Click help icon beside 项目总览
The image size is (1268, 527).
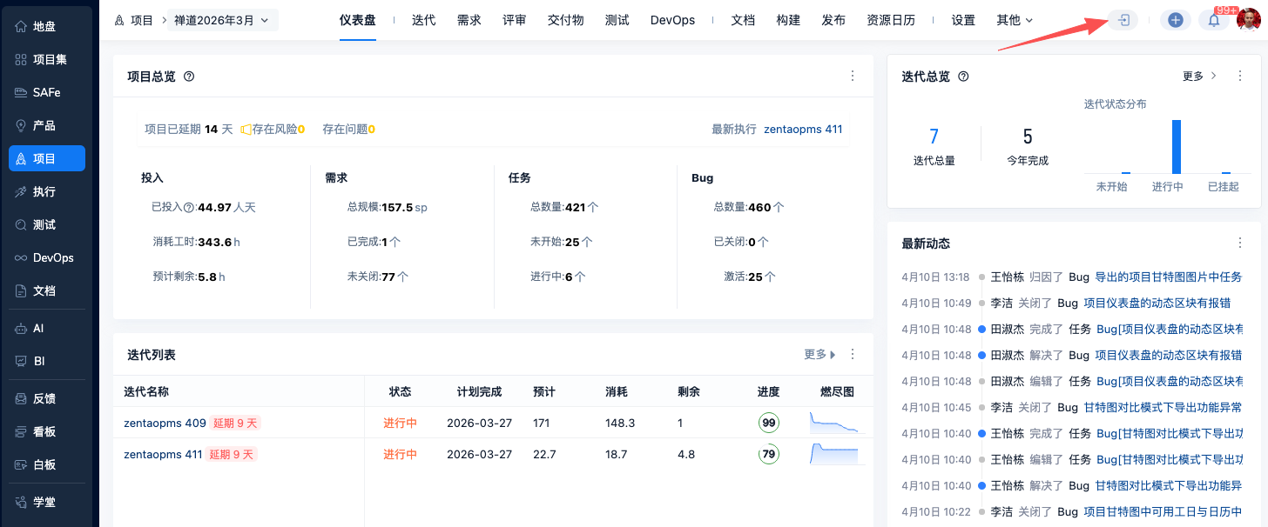189,77
